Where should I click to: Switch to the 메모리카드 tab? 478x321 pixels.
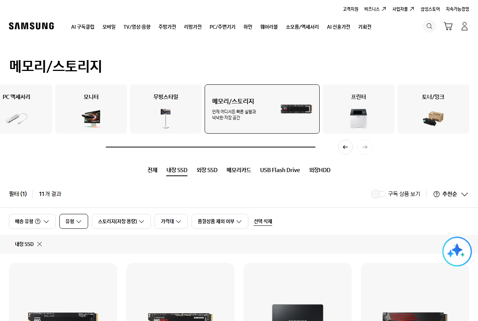point(239,170)
